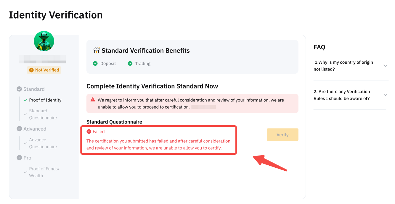Open the Proof of Identity step
This screenshot has width=395, height=204.
45,100
